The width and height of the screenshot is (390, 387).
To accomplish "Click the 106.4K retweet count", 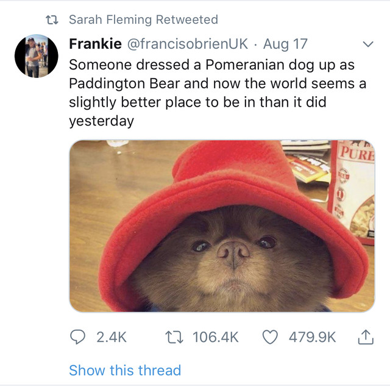I will 215,336.
